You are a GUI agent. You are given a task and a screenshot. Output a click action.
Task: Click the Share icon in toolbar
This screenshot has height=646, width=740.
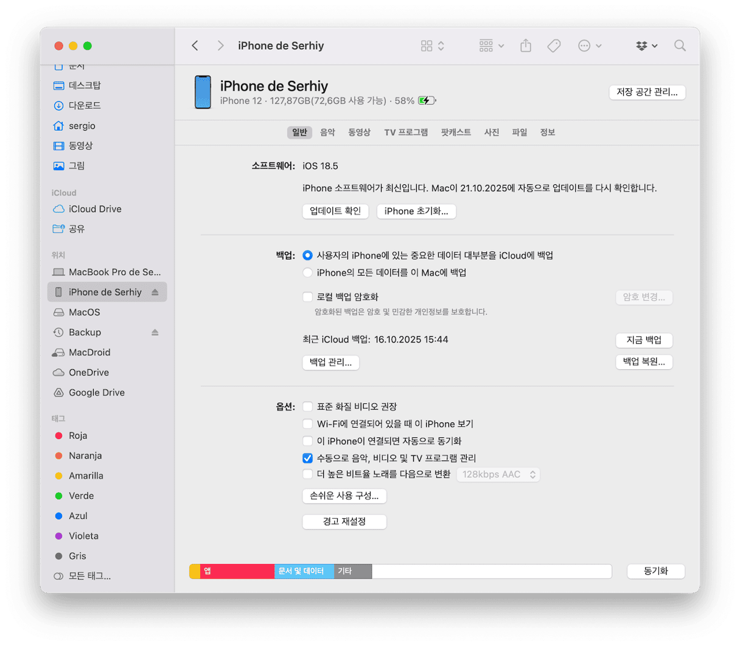click(x=526, y=46)
